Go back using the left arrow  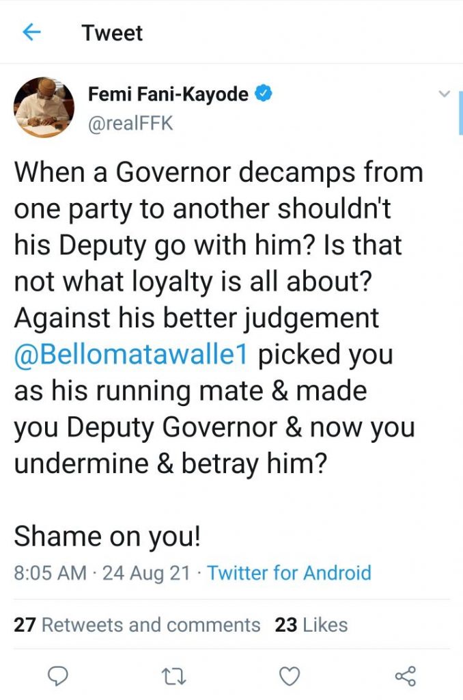coord(32,32)
